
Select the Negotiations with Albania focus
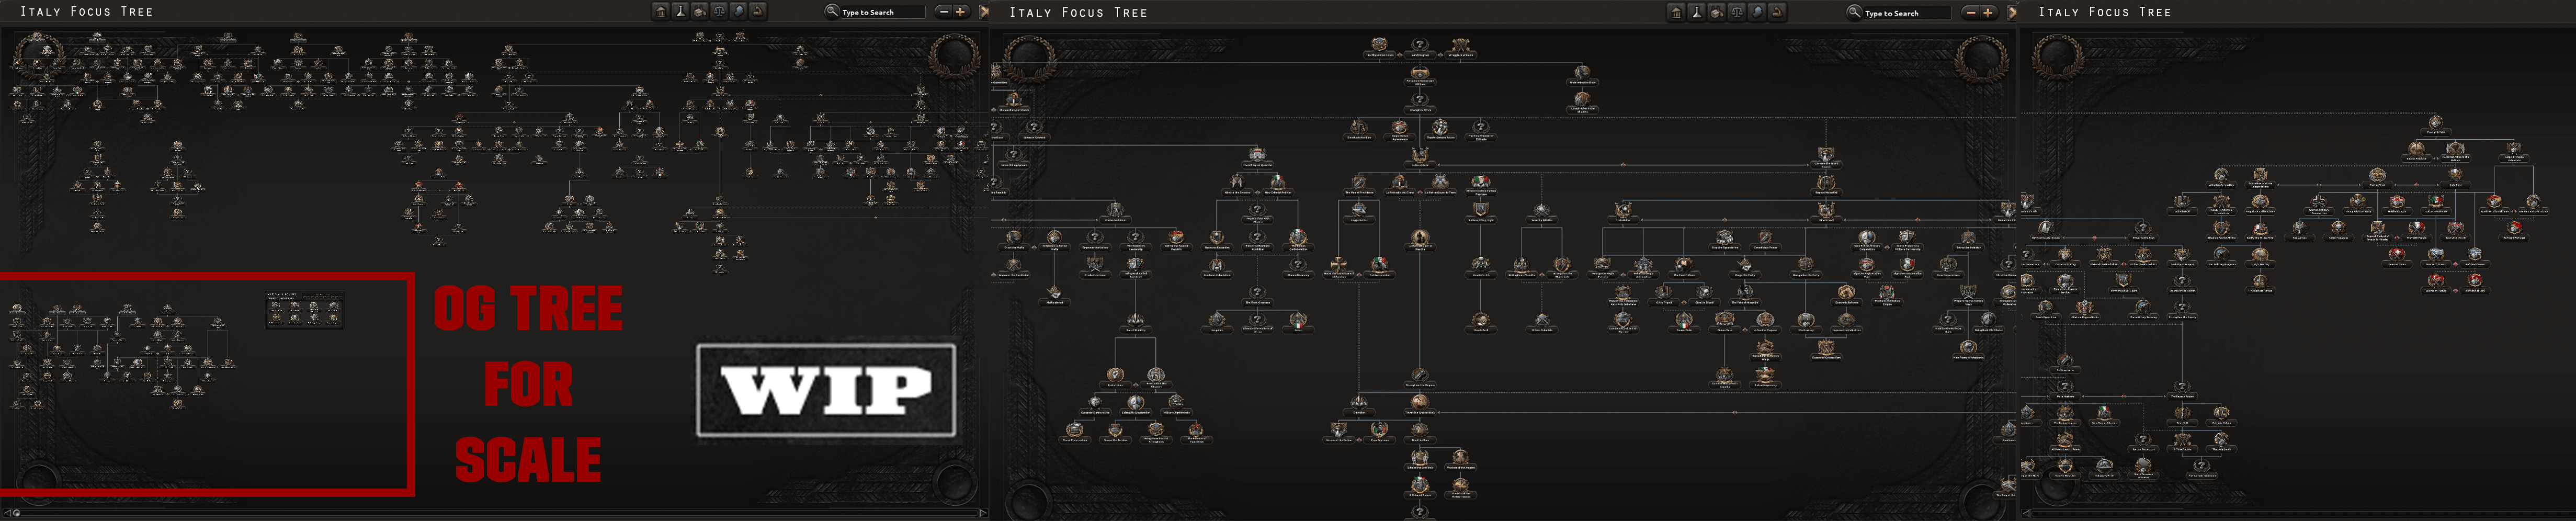pos(1257,214)
